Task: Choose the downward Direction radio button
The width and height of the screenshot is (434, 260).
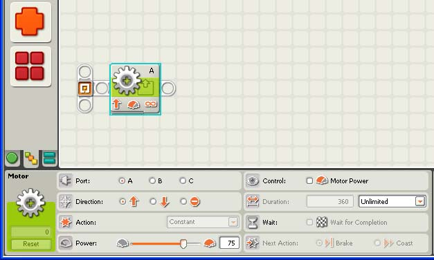Action: [153, 202]
